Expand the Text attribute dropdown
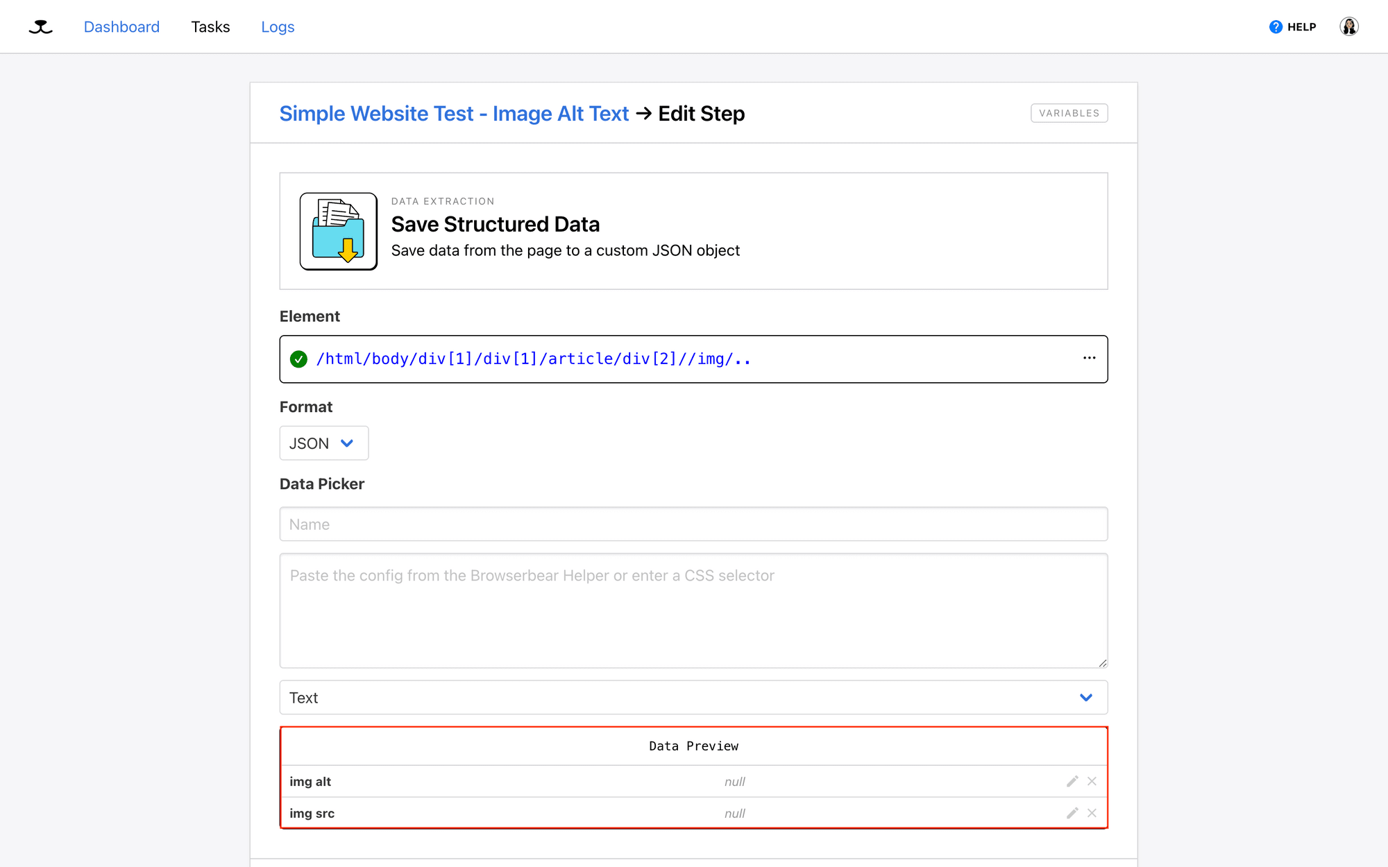This screenshot has height=867, width=1388. (694, 697)
